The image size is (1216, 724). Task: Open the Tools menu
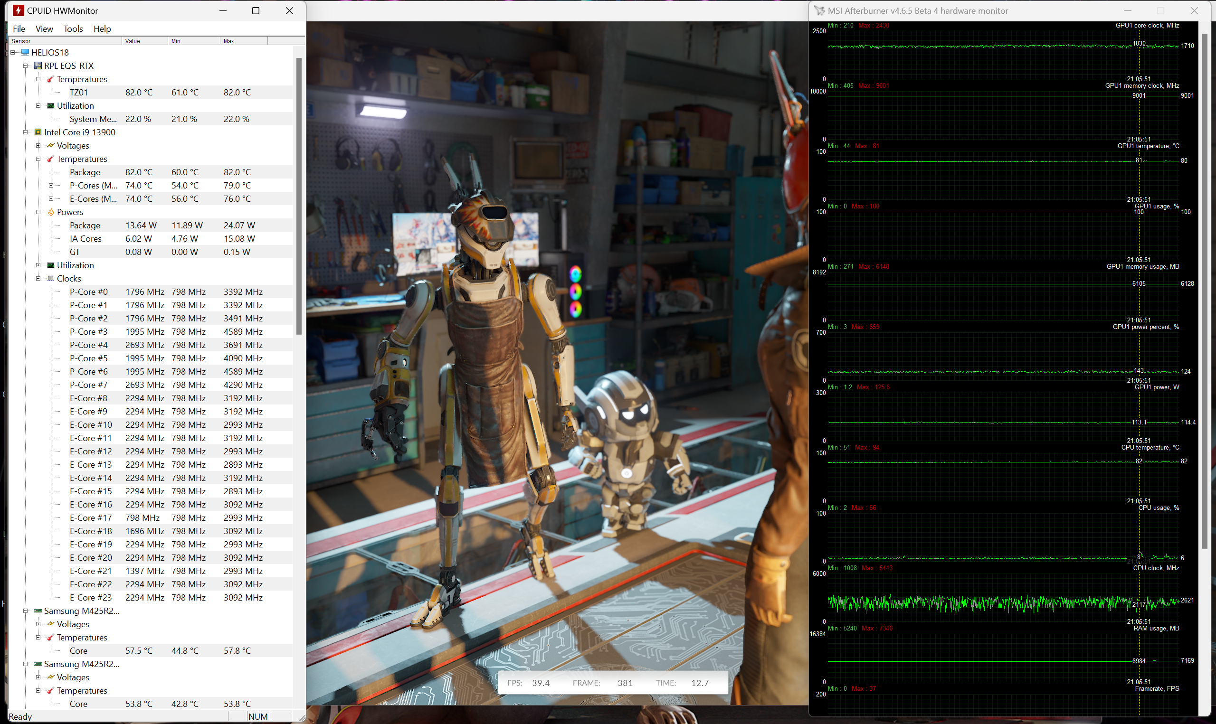(73, 29)
